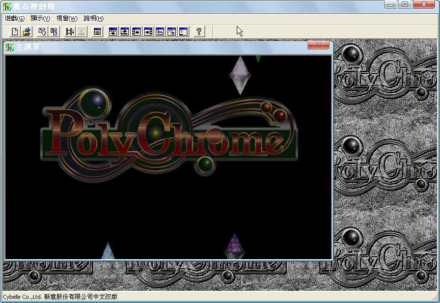The image size is (440, 303).
Task: Click the new game document icon
Action: point(15,32)
